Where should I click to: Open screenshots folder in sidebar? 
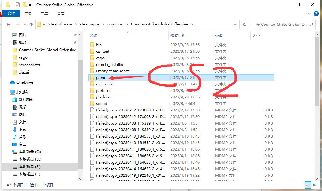[x=29, y=65]
